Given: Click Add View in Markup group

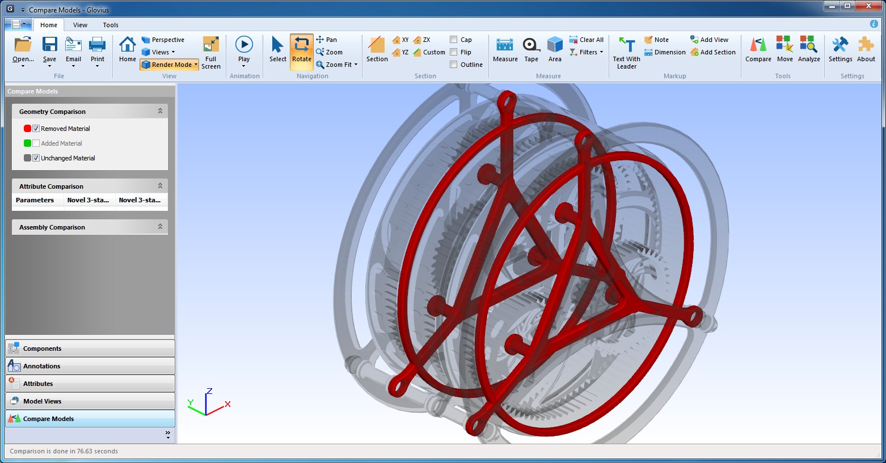Looking at the screenshot, I should pos(710,40).
